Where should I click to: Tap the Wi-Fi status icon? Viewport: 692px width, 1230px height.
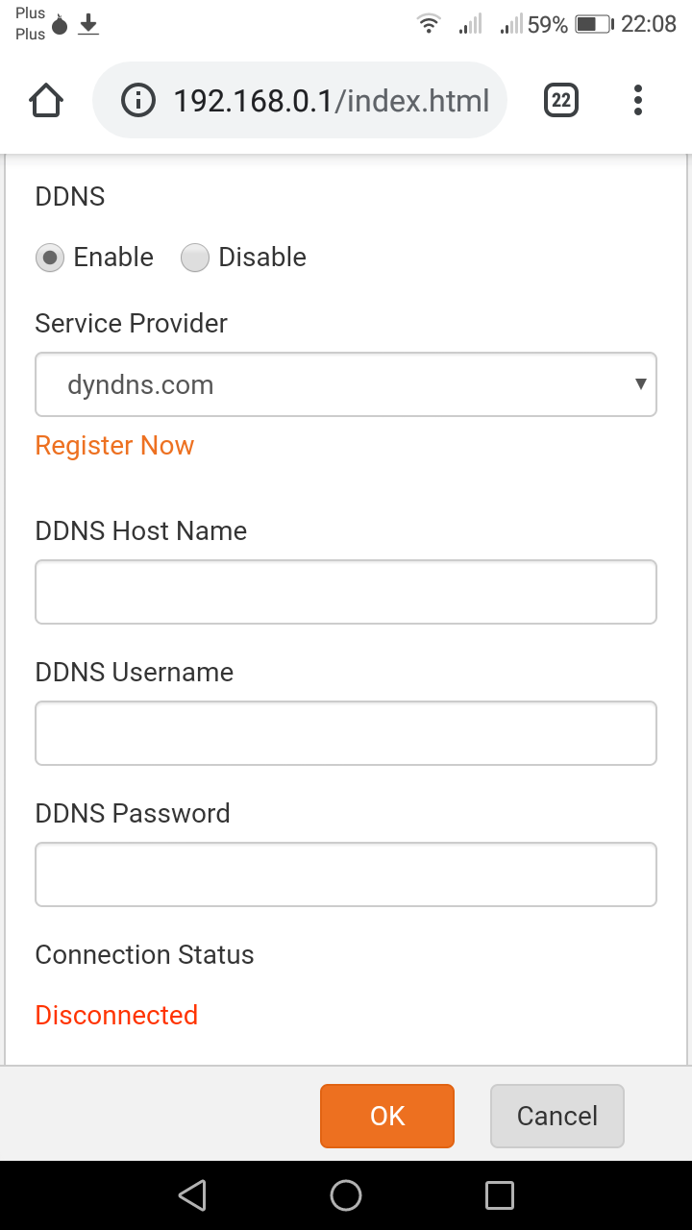click(x=429, y=24)
